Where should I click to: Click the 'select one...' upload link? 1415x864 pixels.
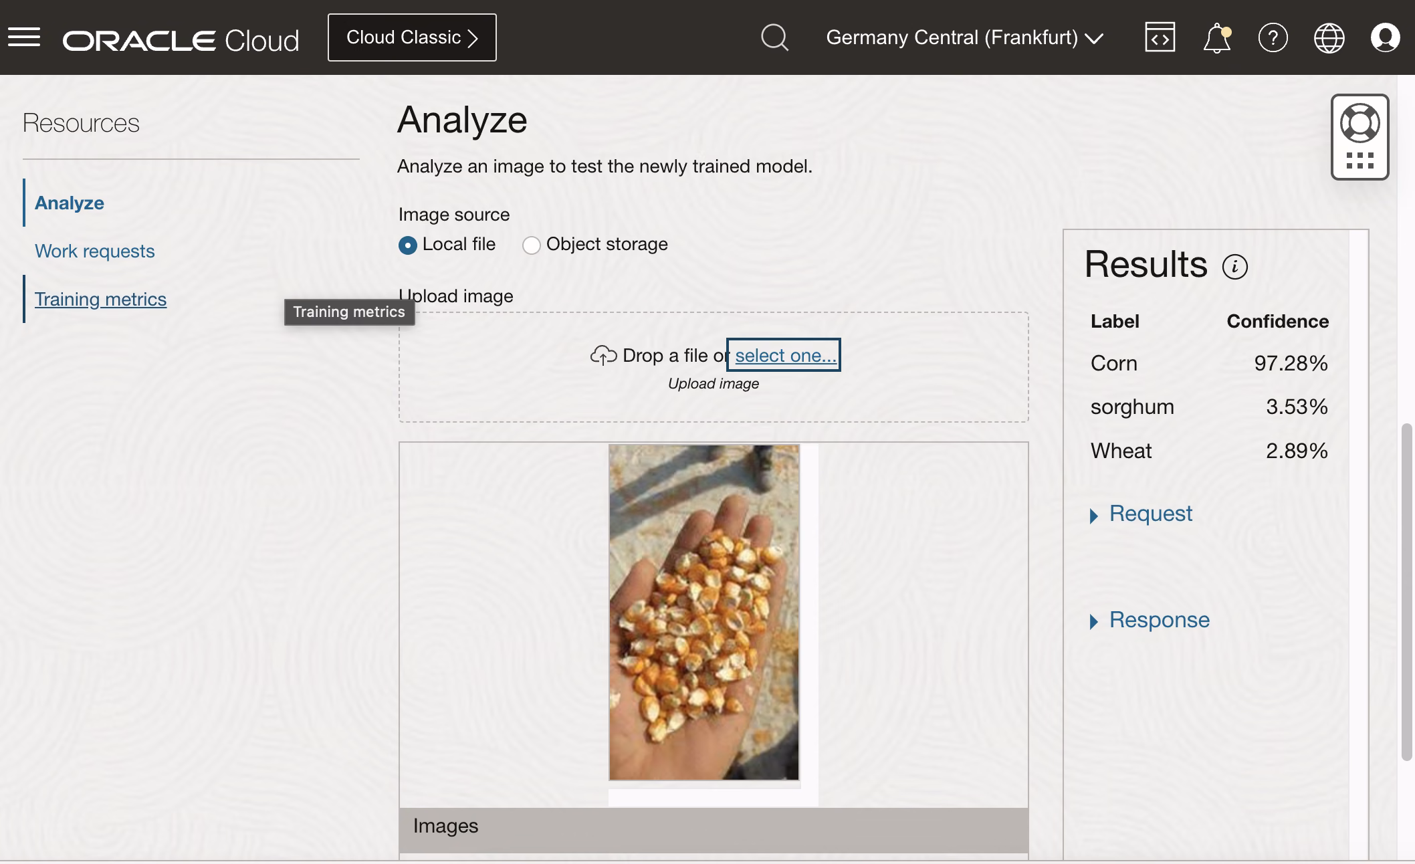pyautogui.click(x=785, y=355)
